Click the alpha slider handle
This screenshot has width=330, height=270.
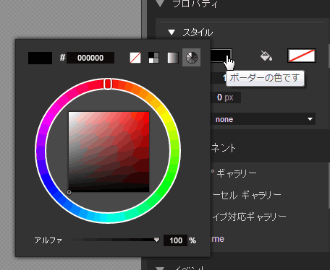click(x=156, y=240)
